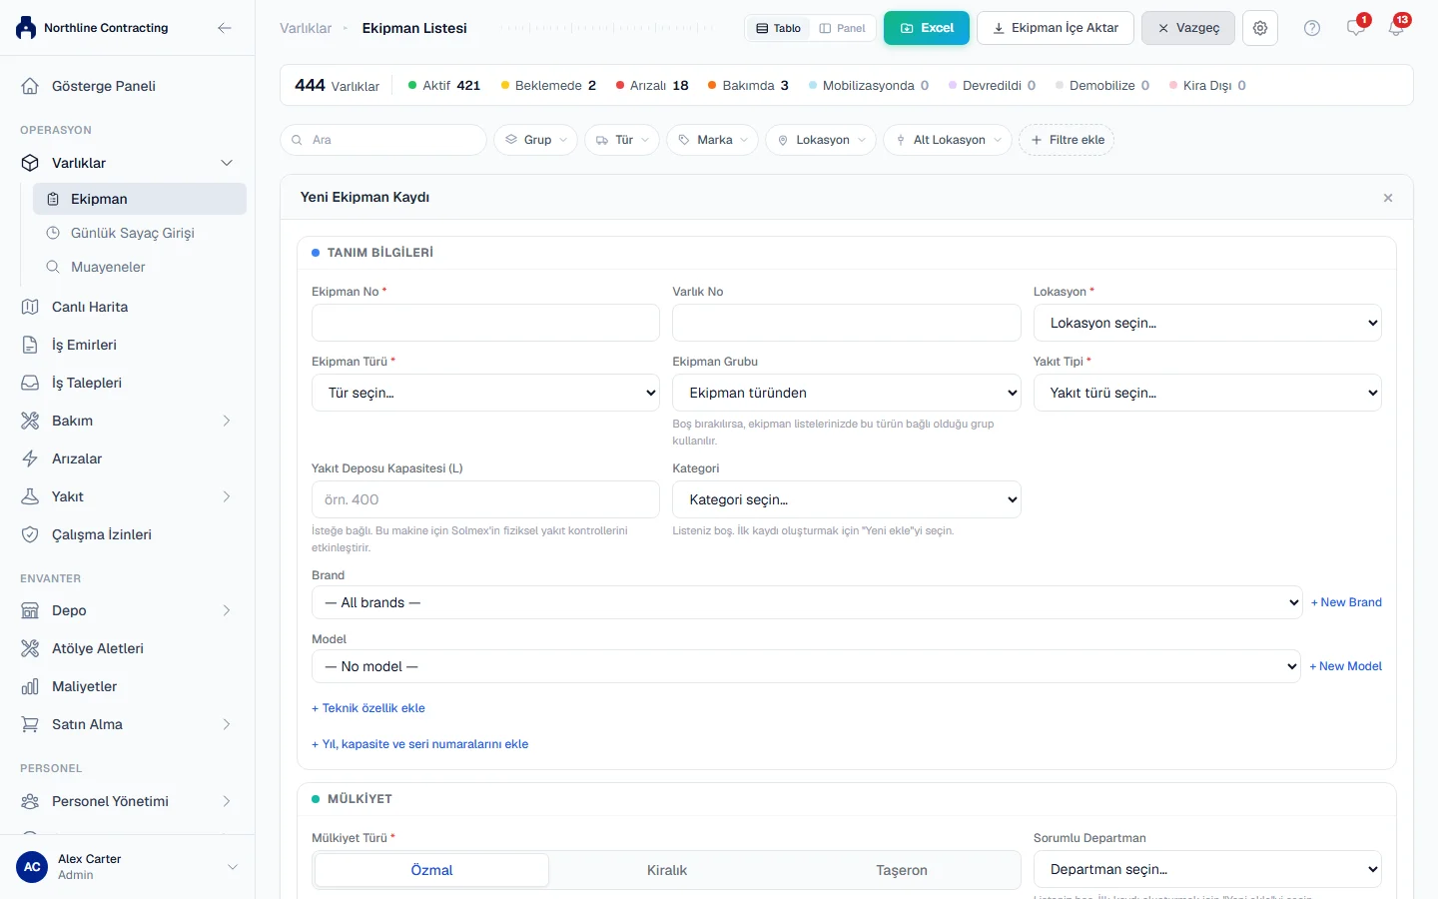Open the help question-mark icon
This screenshot has width=1438, height=899.
click(x=1312, y=28)
